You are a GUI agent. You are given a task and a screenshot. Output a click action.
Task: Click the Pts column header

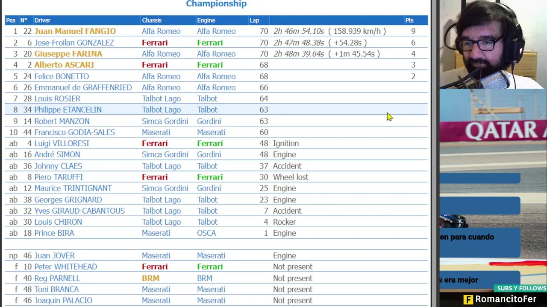point(409,20)
